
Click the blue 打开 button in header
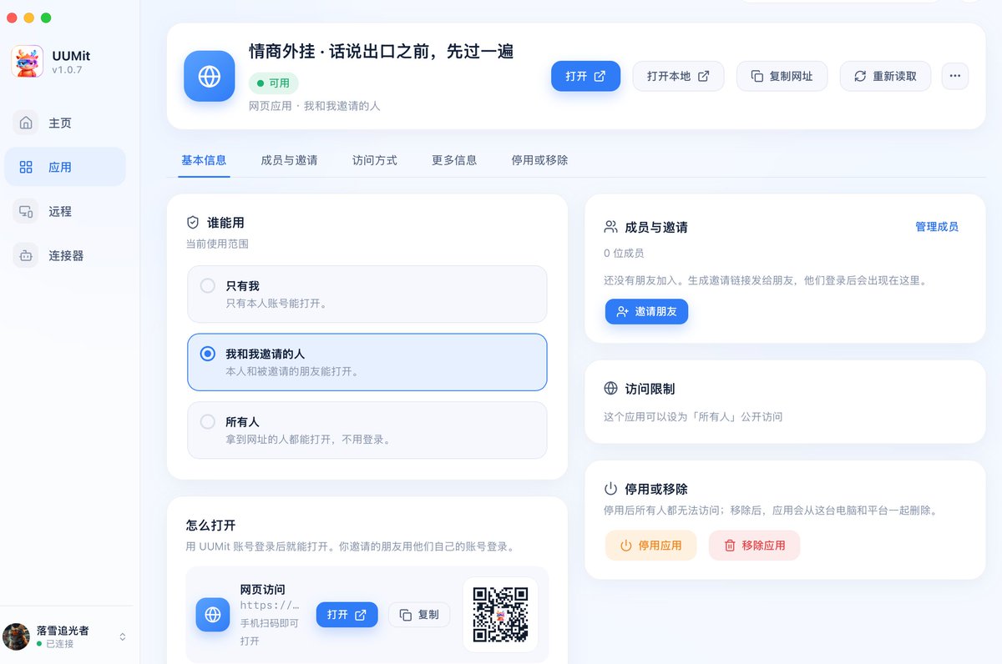click(x=585, y=76)
